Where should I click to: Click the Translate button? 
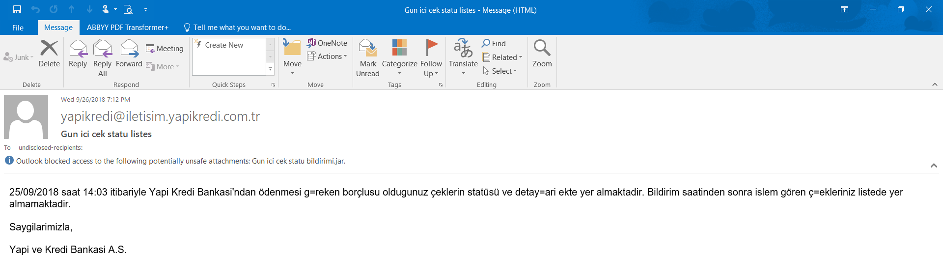pyautogui.click(x=463, y=58)
